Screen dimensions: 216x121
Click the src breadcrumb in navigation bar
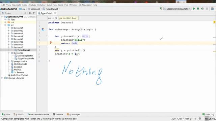[22, 9]
